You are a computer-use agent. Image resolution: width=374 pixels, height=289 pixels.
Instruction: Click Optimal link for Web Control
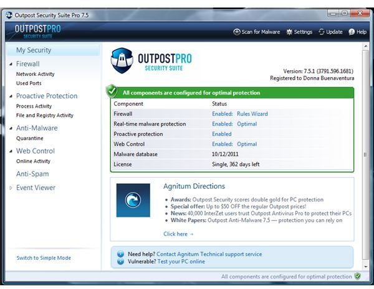(x=247, y=144)
